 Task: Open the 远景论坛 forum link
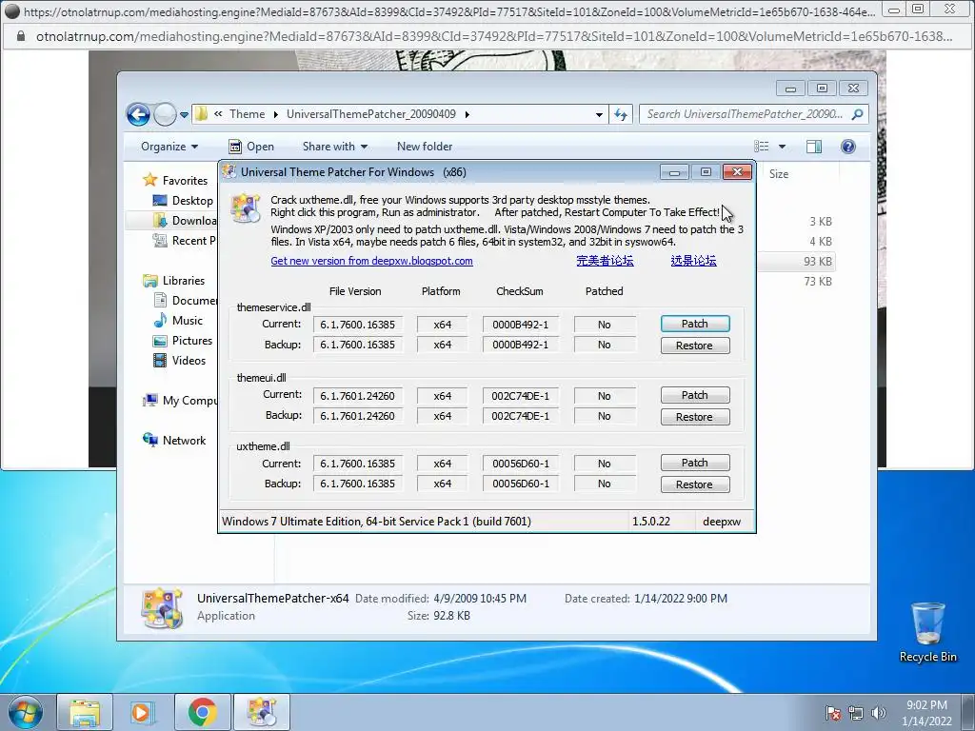pos(694,261)
